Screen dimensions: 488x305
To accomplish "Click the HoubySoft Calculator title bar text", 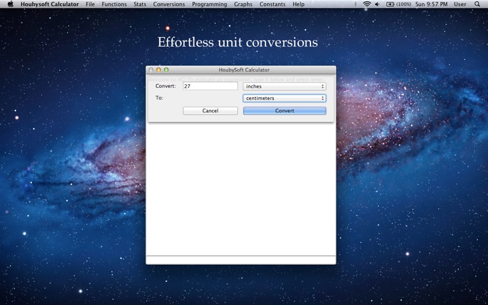I will pos(244,70).
